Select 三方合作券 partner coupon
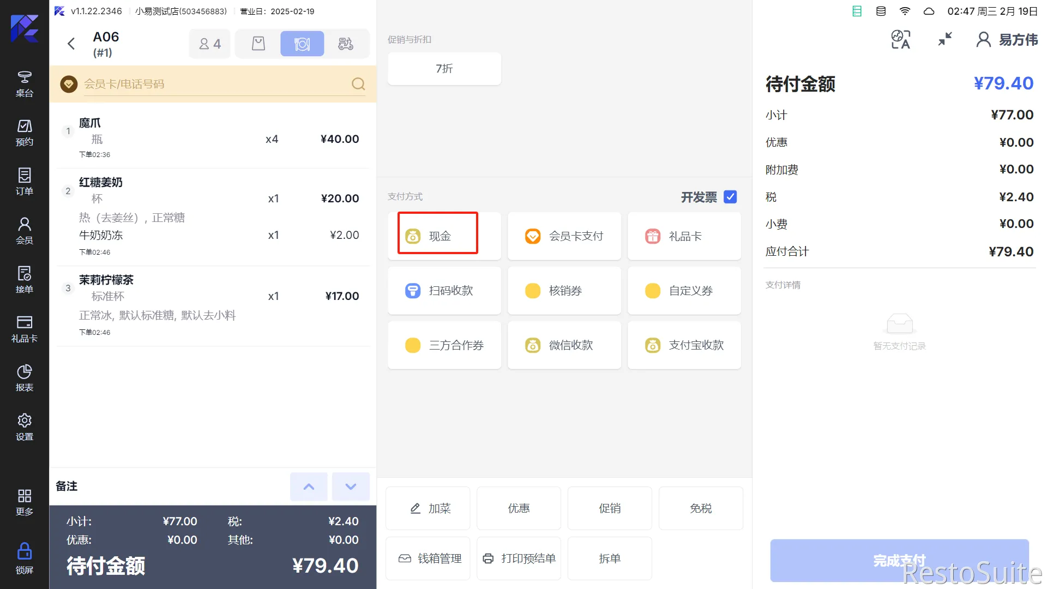1047x589 pixels. click(444, 345)
